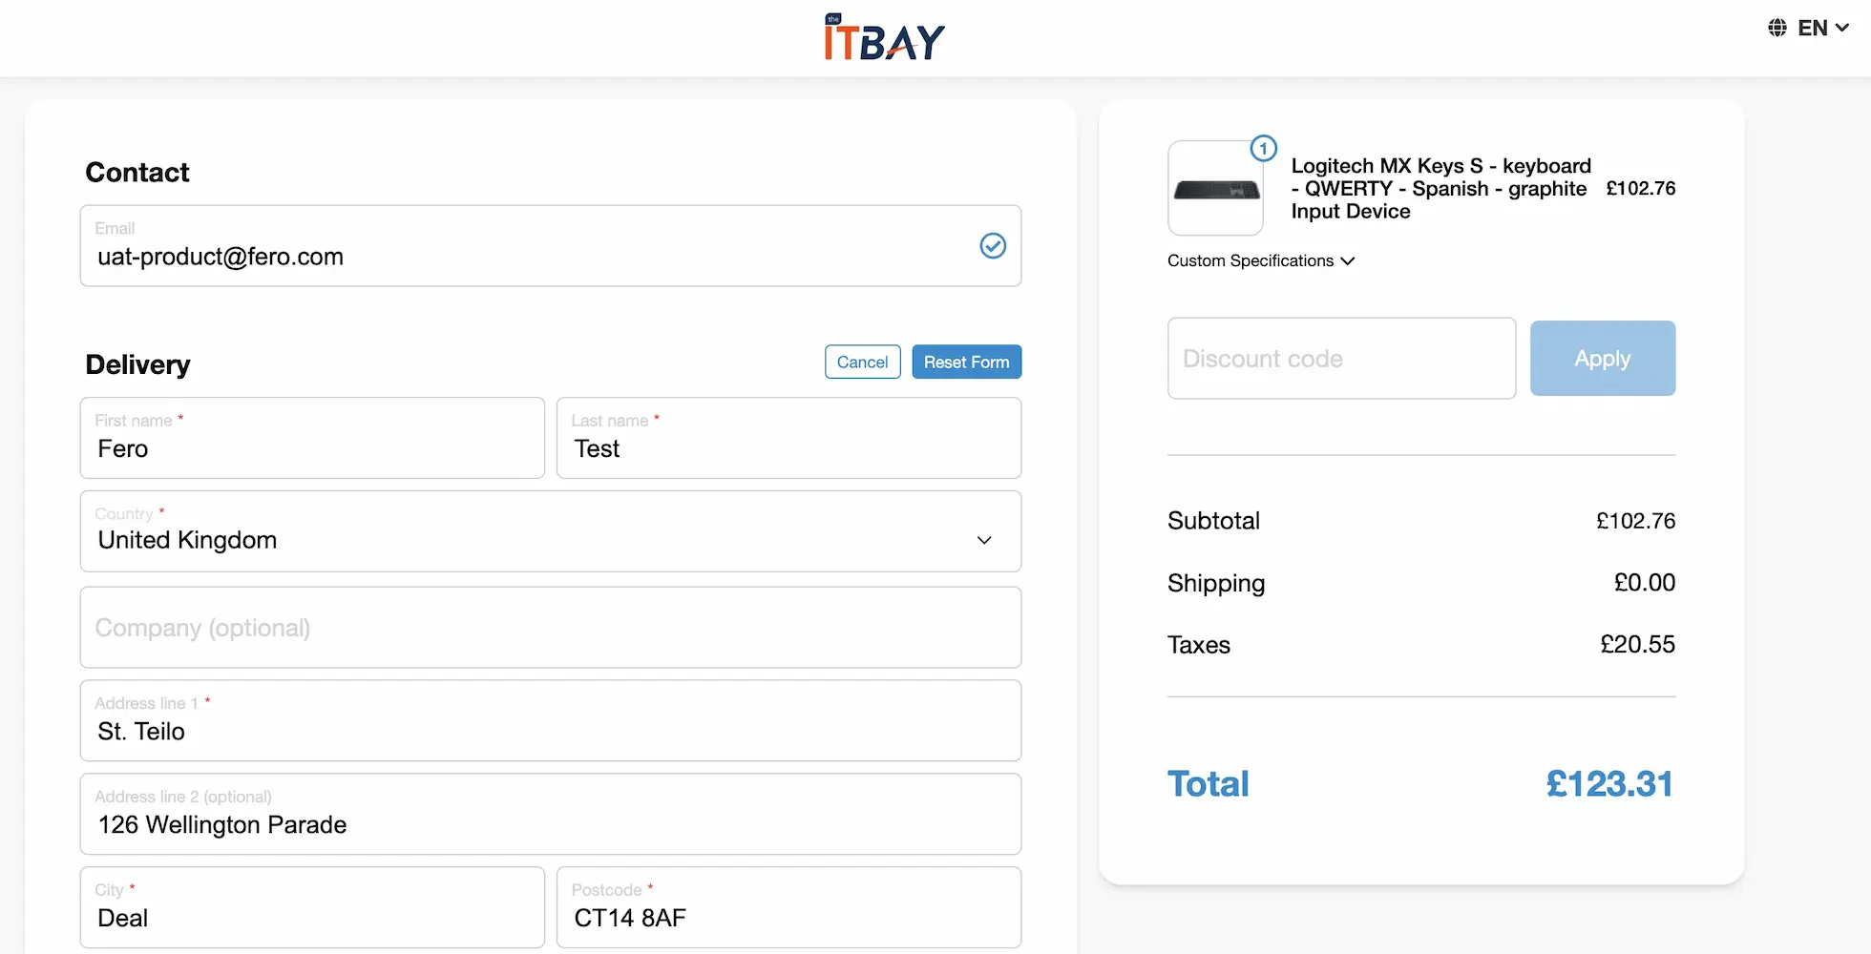Click the Last name field
This screenshot has width=1871, height=954.
[x=788, y=438]
